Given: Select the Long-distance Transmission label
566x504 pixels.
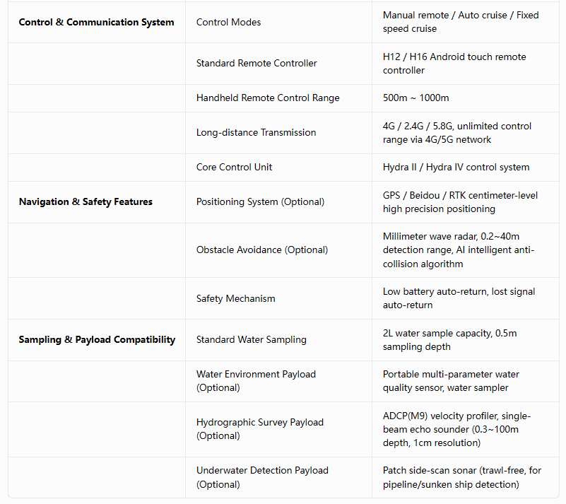Looking at the screenshot, I should (257, 132).
